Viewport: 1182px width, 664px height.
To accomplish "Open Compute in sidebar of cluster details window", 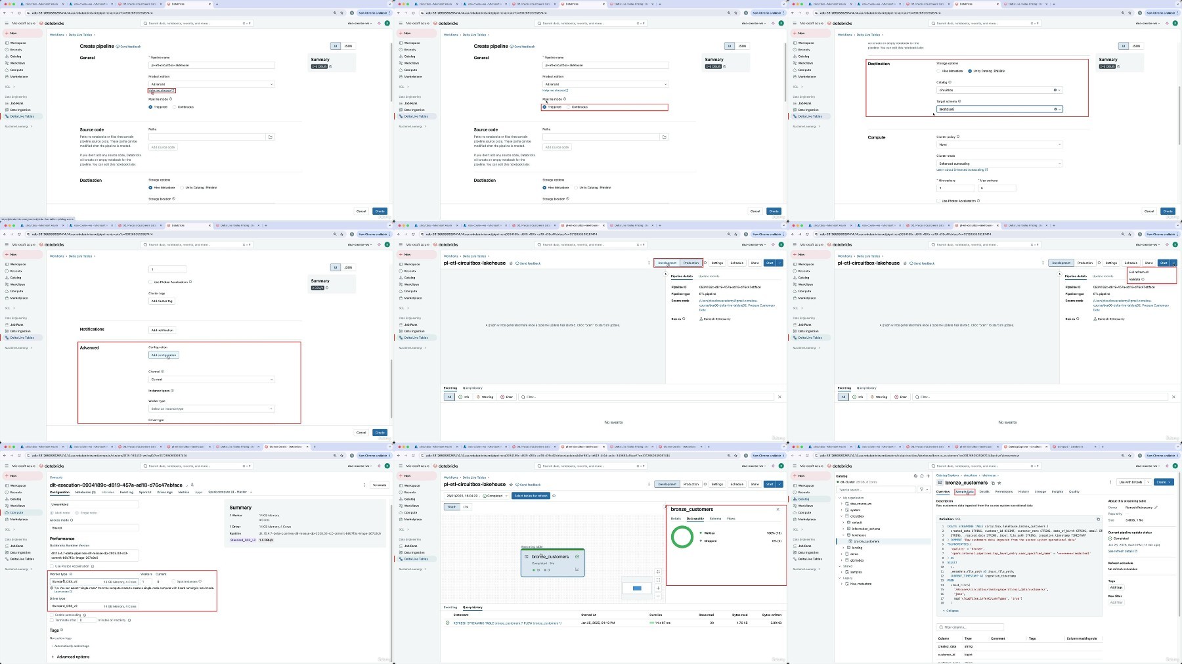I will (16, 512).
